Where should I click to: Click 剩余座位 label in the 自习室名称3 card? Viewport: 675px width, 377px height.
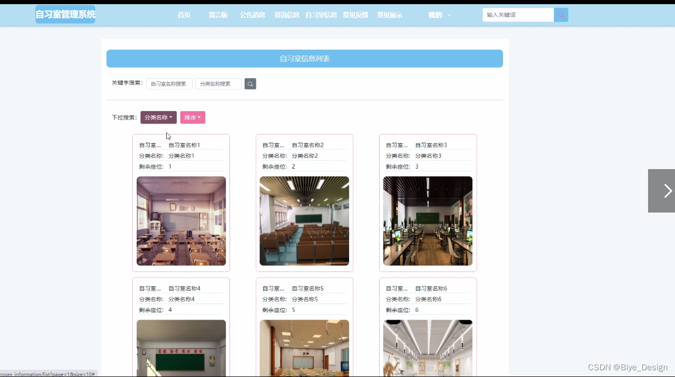coord(398,167)
